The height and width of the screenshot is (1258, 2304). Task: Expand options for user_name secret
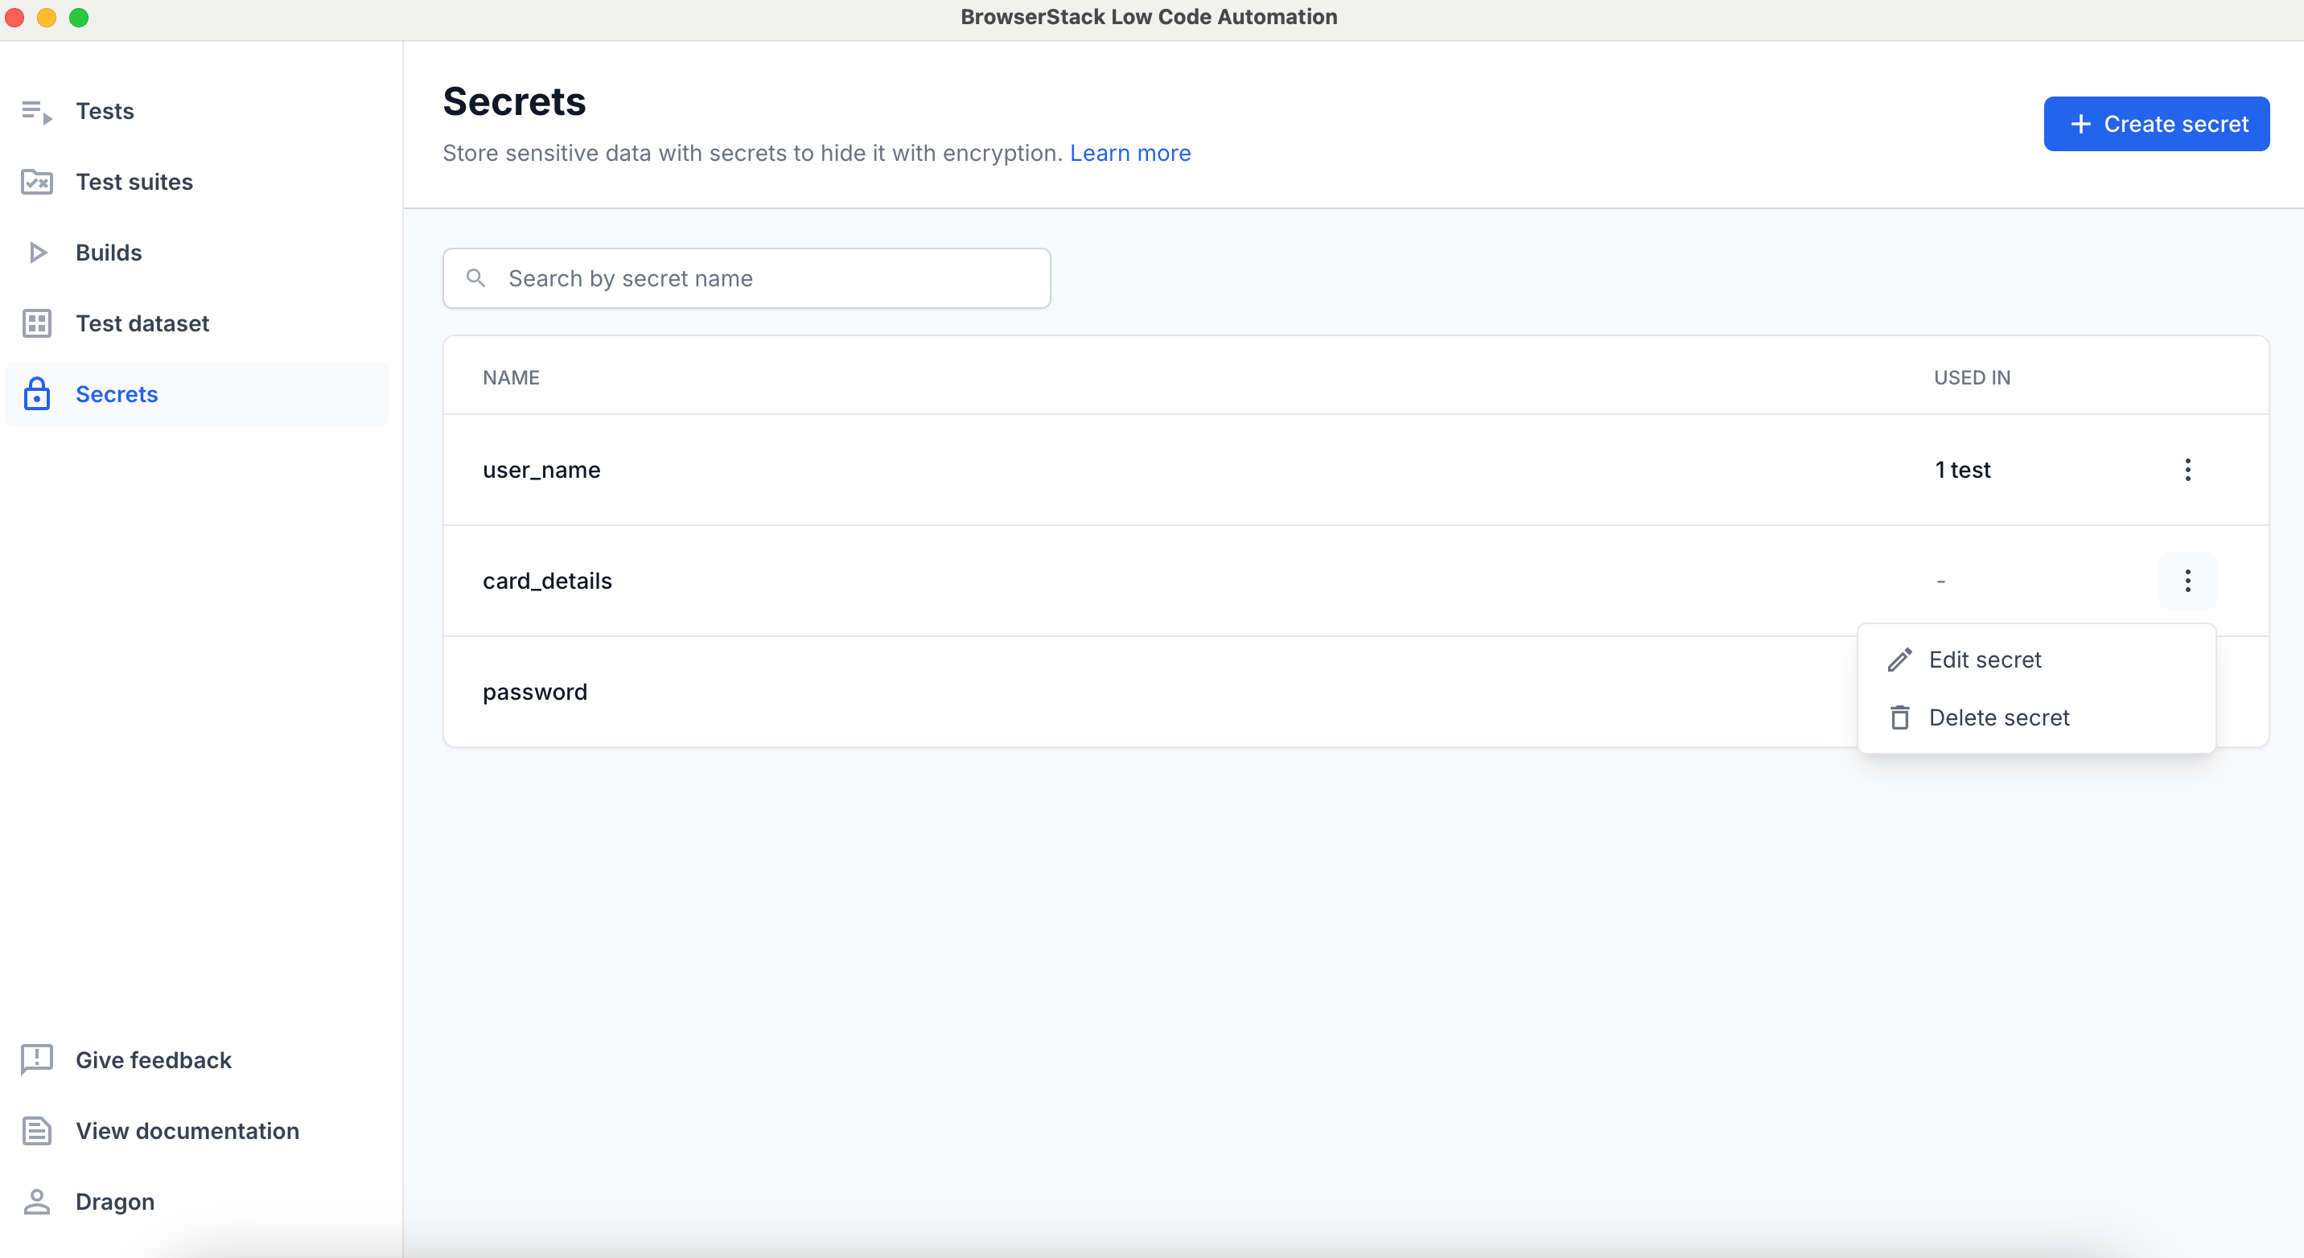2188,470
